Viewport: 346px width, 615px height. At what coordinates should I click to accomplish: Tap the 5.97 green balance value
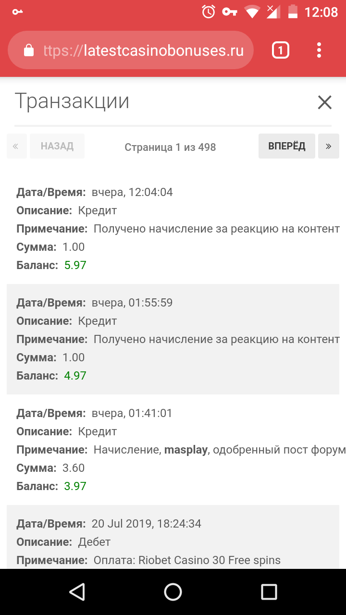click(75, 265)
